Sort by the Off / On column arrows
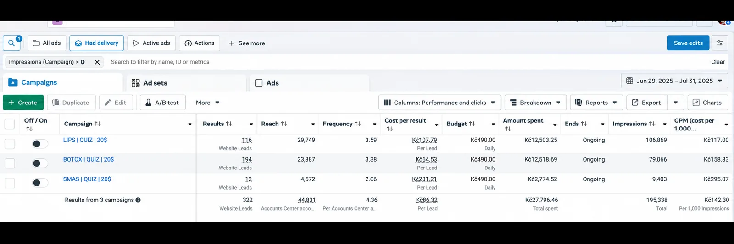Viewport: 734px width, 244px height. pyautogui.click(x=29, y=129)
